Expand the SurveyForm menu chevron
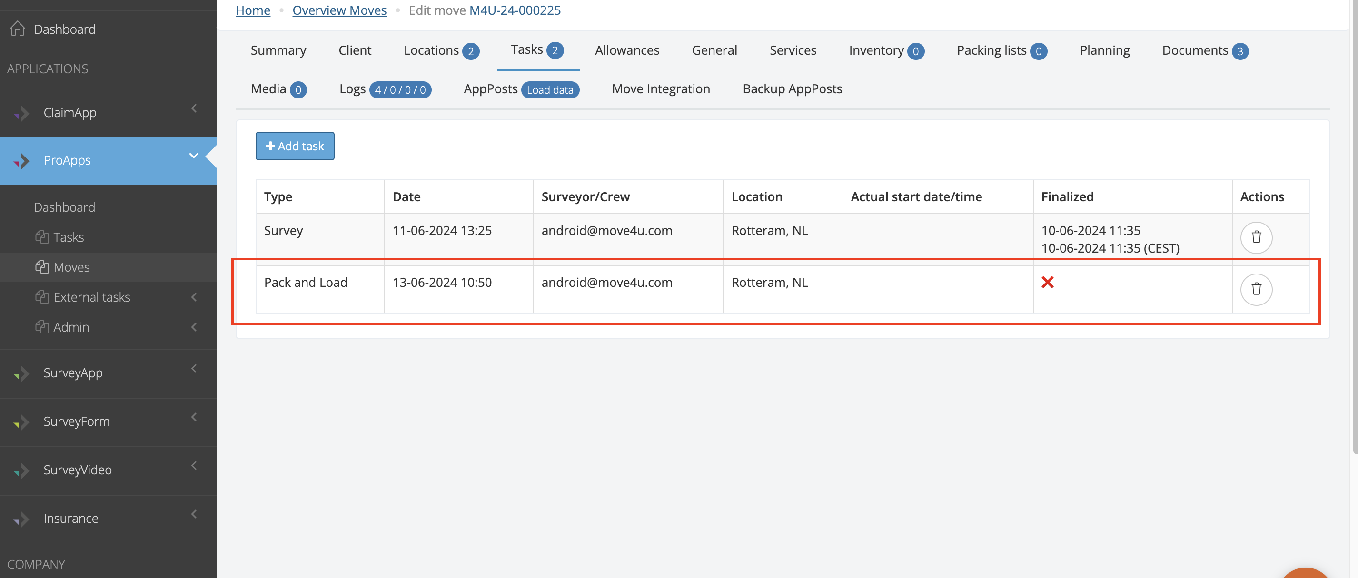 (194, 417)
